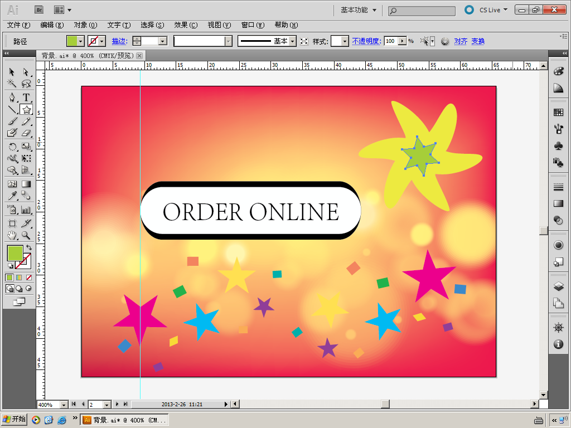This screenshot has width=571, height=428.
Task: Open the Graphic Styles panel icon
Action: [x=558, y=162]
